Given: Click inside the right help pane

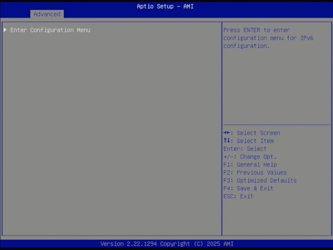Looking at the screenshot, I should [x=276, y=87].
